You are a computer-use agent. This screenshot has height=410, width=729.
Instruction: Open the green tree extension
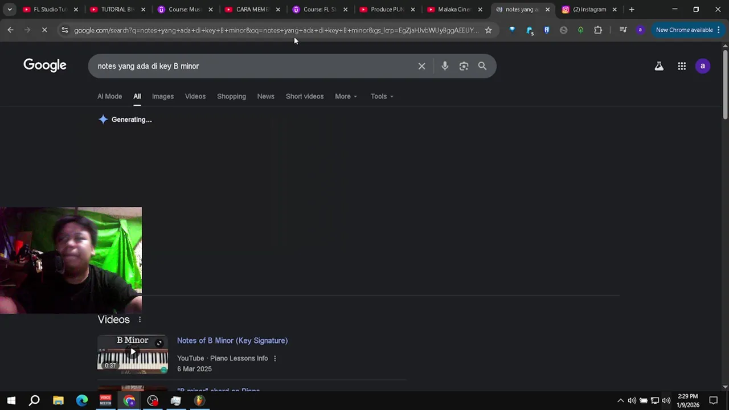[580, 30]
